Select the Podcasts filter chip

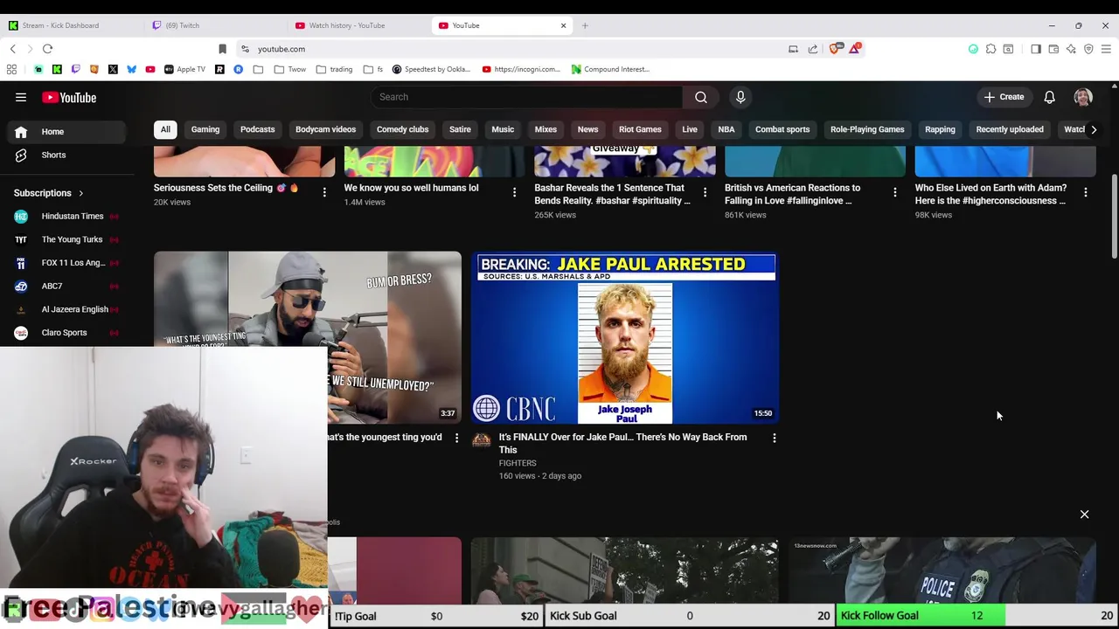coord(257,129)
